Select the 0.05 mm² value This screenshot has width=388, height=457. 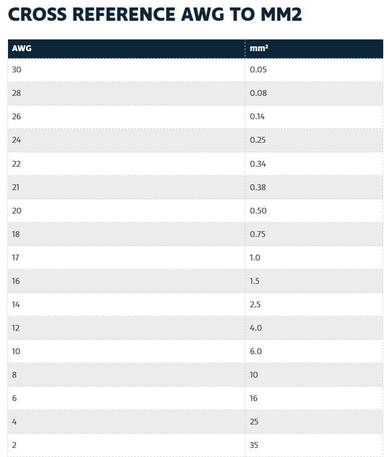pyautogui.click(x=258, y=70)
